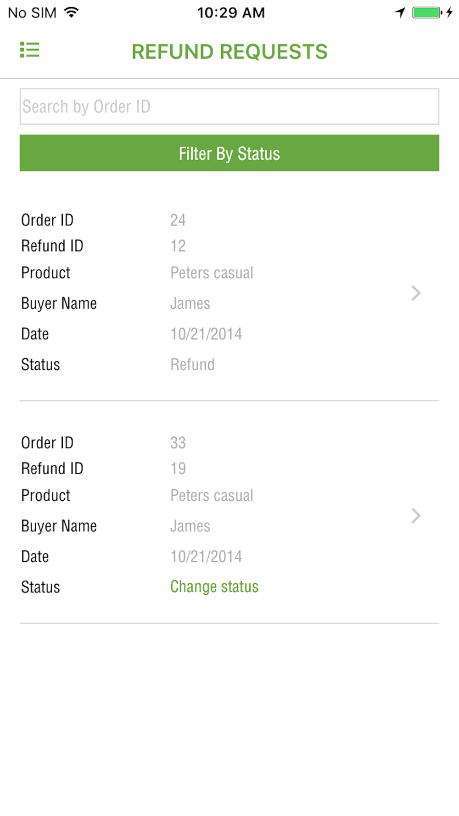Tap the Wi-Fi status icon
This screenshot has height=816, width=459.
72,12
